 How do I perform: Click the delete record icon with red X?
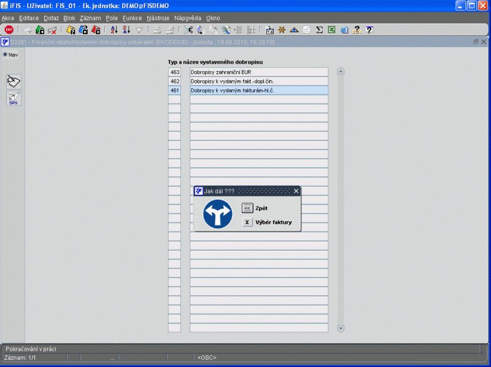point(52,30)
